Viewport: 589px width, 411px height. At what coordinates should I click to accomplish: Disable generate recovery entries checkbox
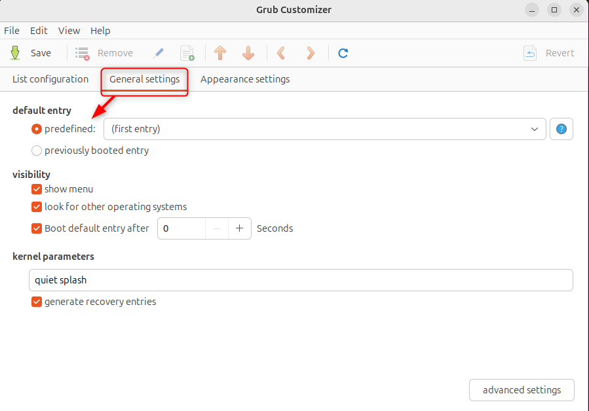[x=37, y=302]
